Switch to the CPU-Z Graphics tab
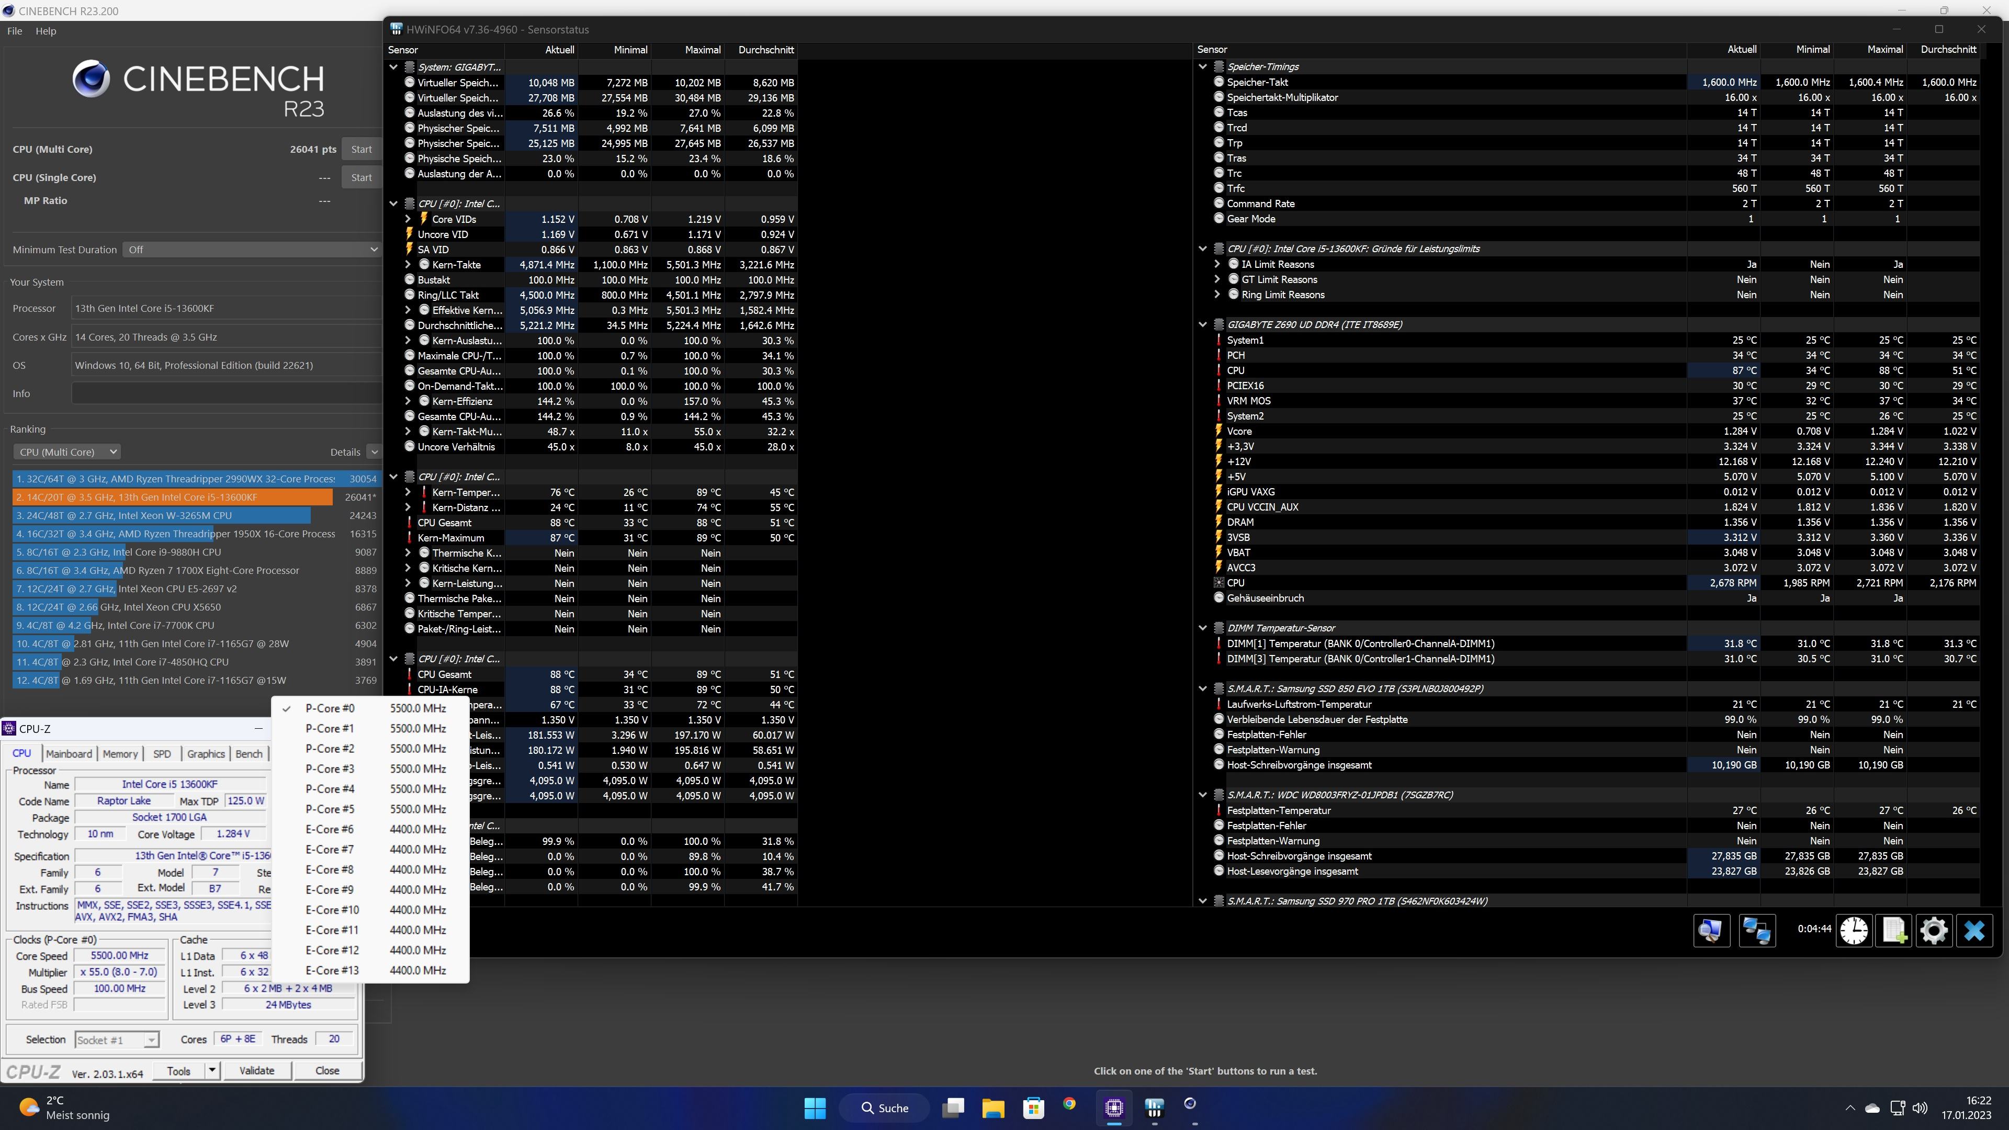Screen dimensions: 2009x1130 (206, 753)
